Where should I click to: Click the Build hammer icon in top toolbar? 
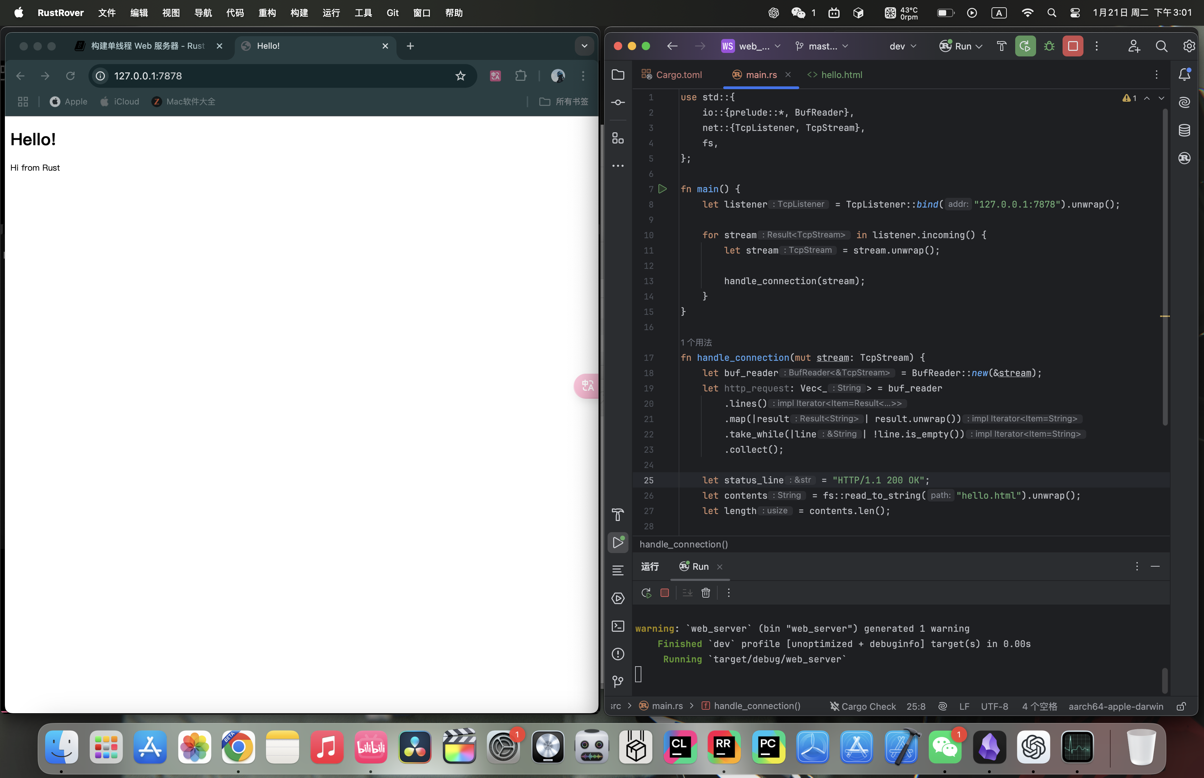(x=1001, y=46)
